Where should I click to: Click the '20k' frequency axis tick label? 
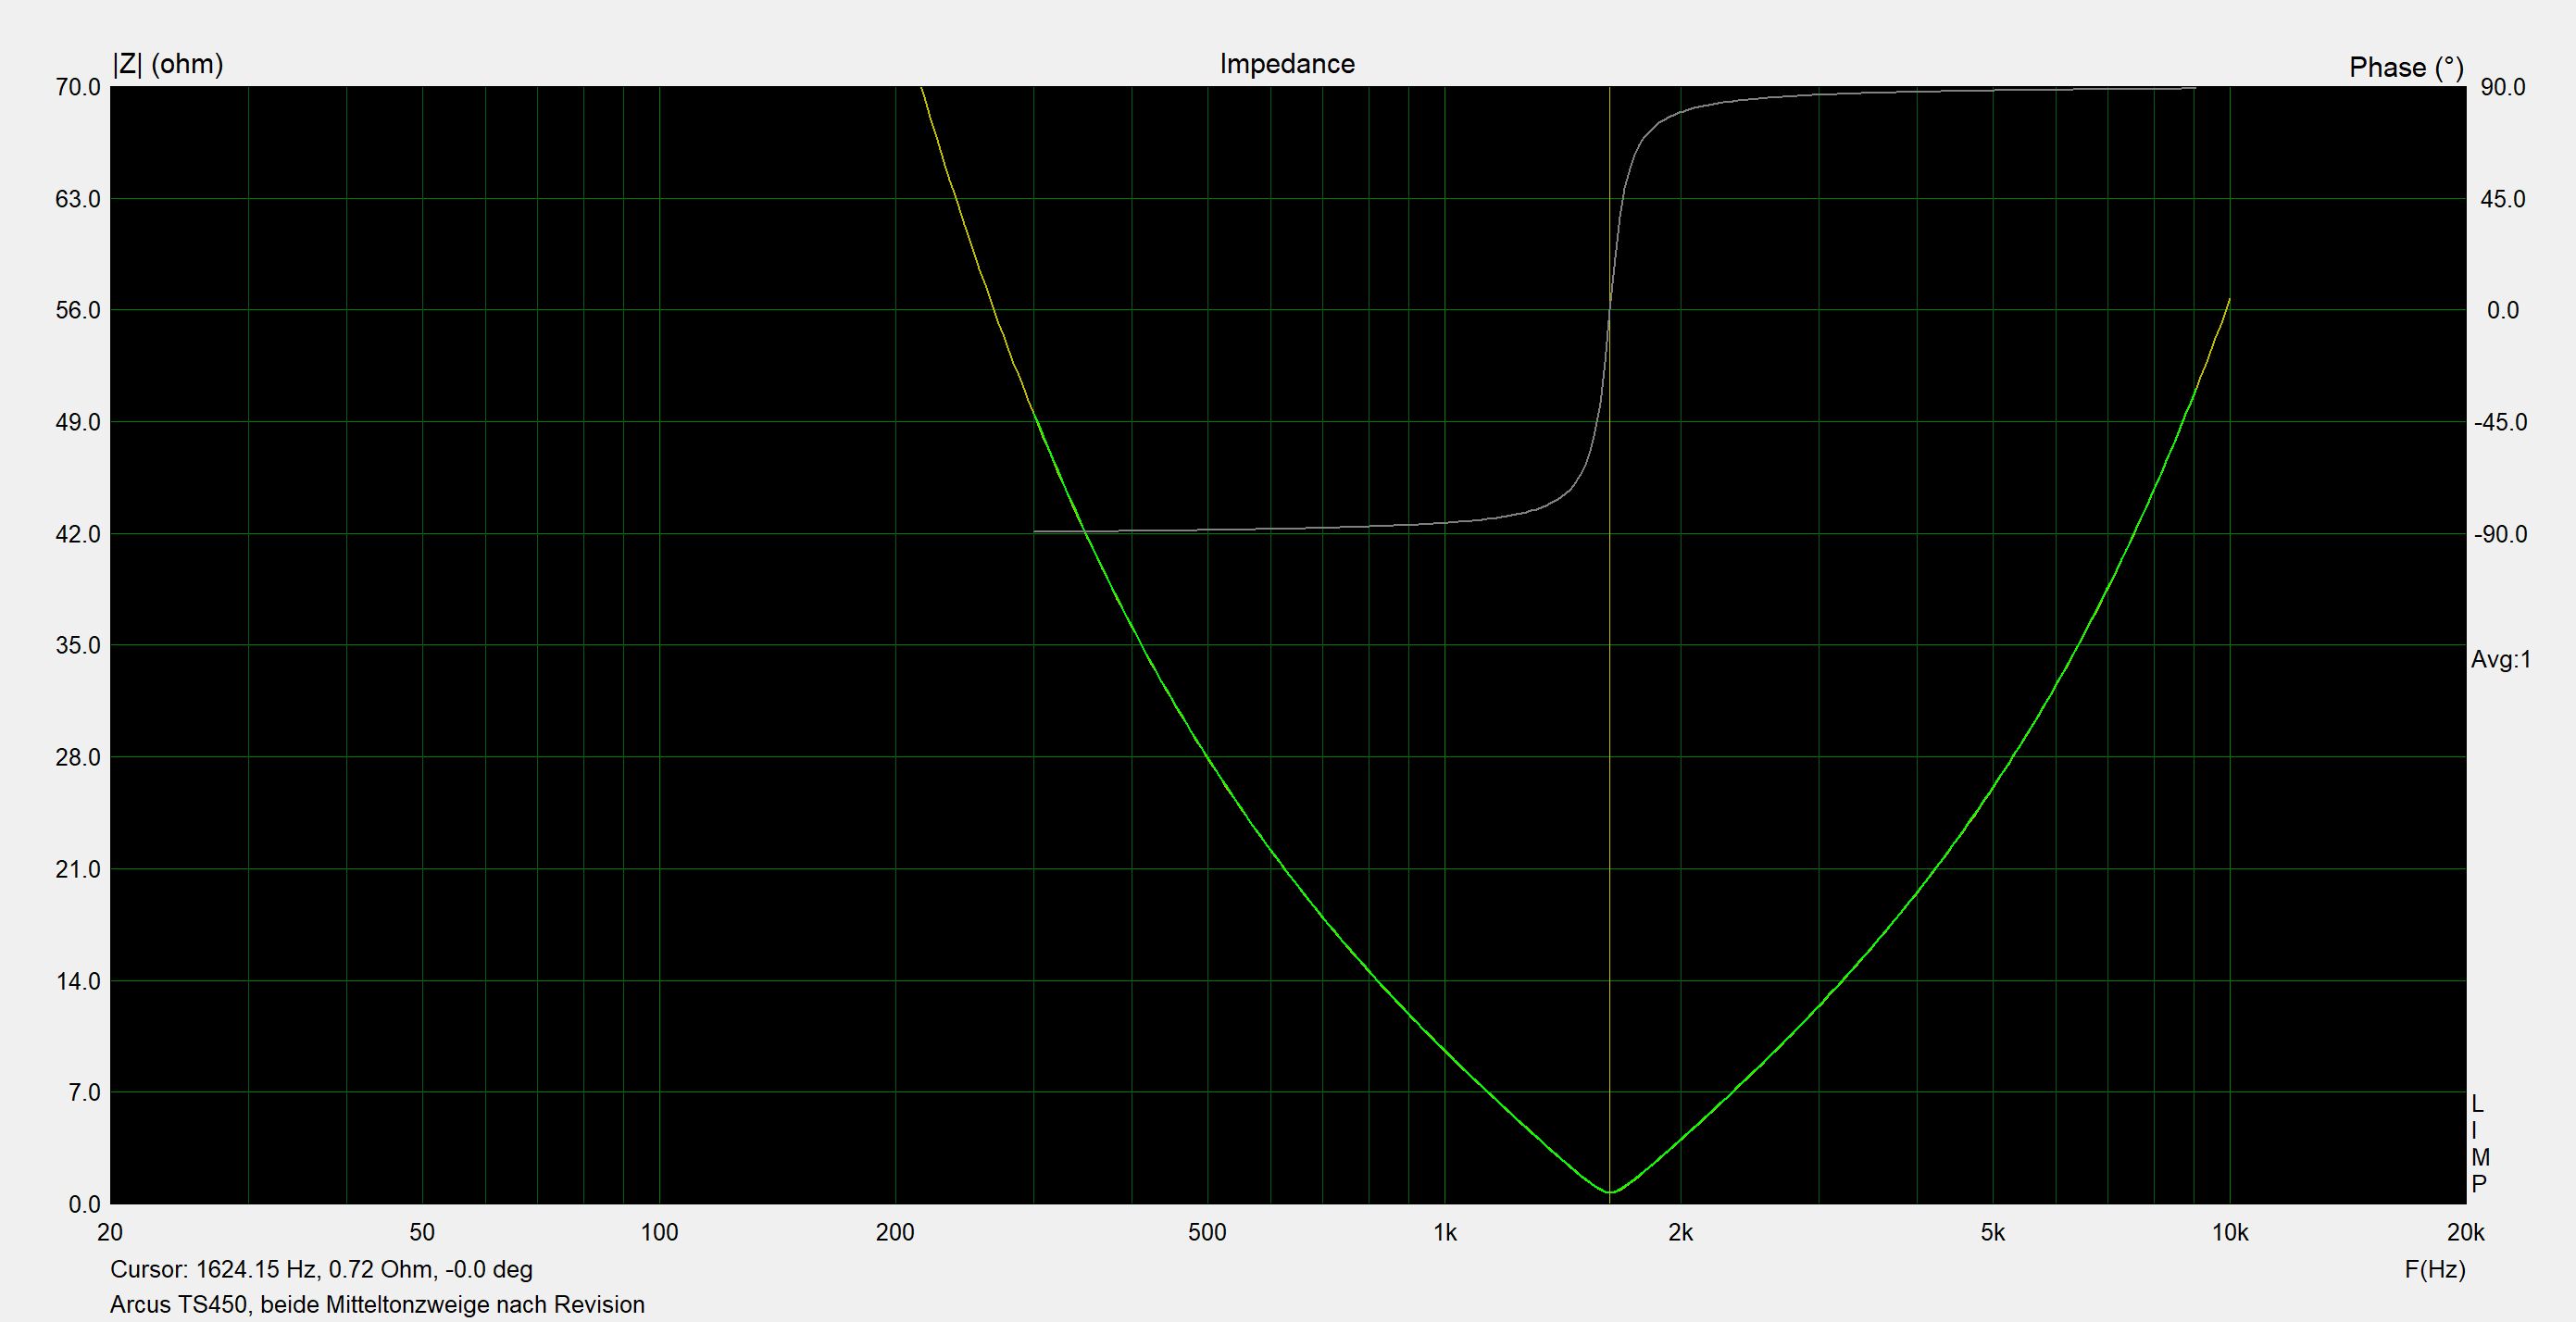(2465, 1233)
